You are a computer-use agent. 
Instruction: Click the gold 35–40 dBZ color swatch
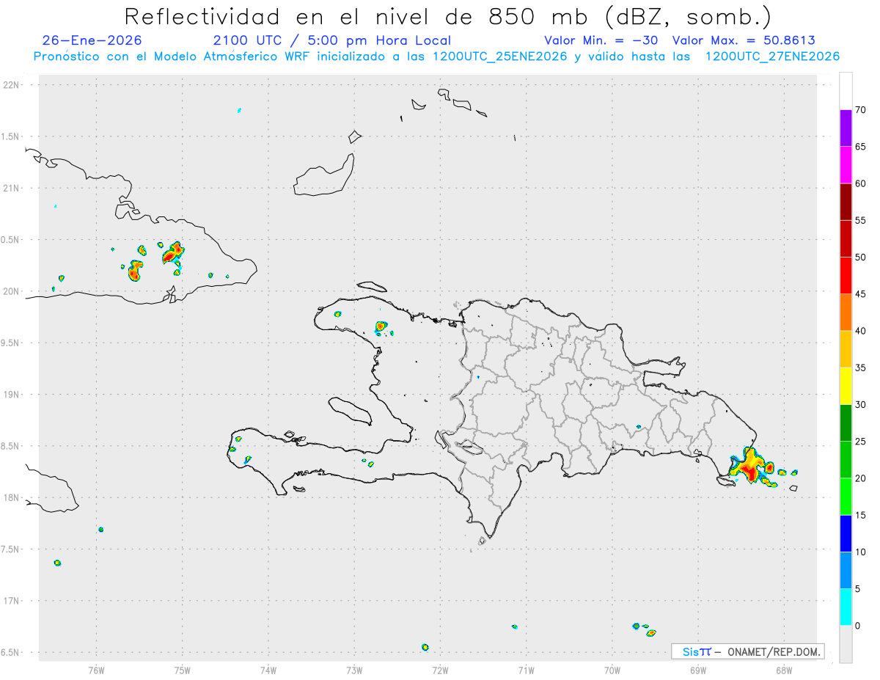[846, 349]
